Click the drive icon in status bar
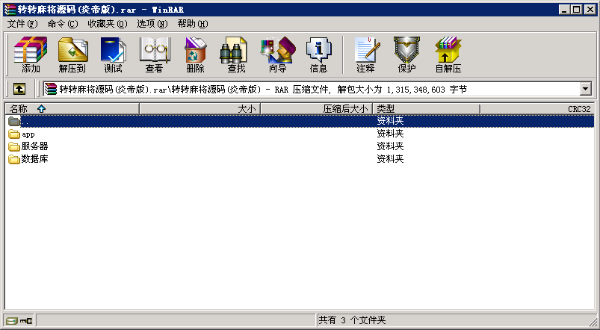 (12, 320)
